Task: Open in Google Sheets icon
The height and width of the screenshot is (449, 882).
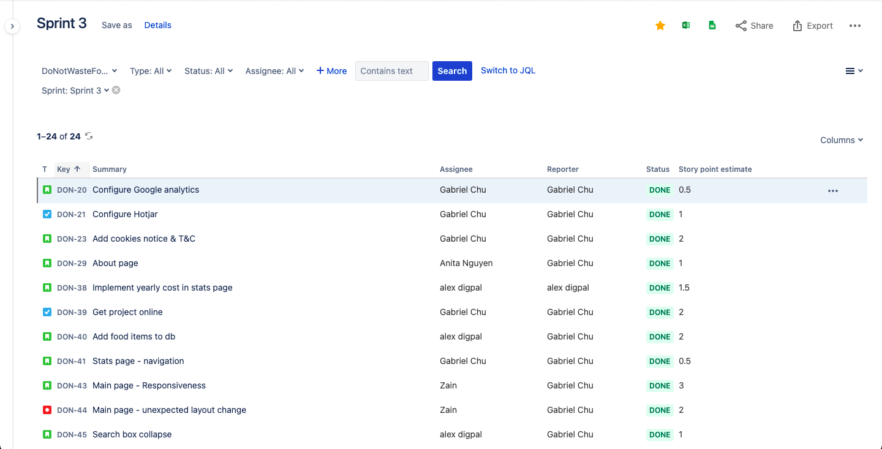Action: click(712, 26)
